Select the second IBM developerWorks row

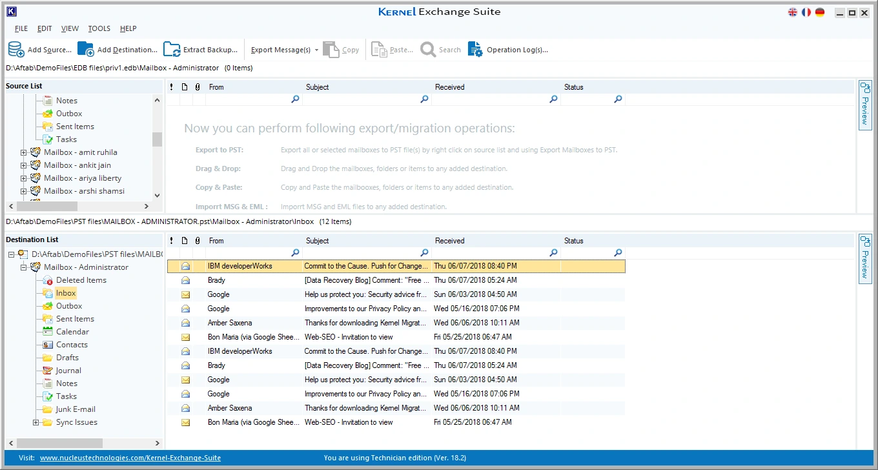396,351
